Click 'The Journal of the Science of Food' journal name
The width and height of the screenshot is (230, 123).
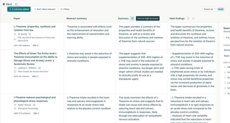[x=36, y=39]
